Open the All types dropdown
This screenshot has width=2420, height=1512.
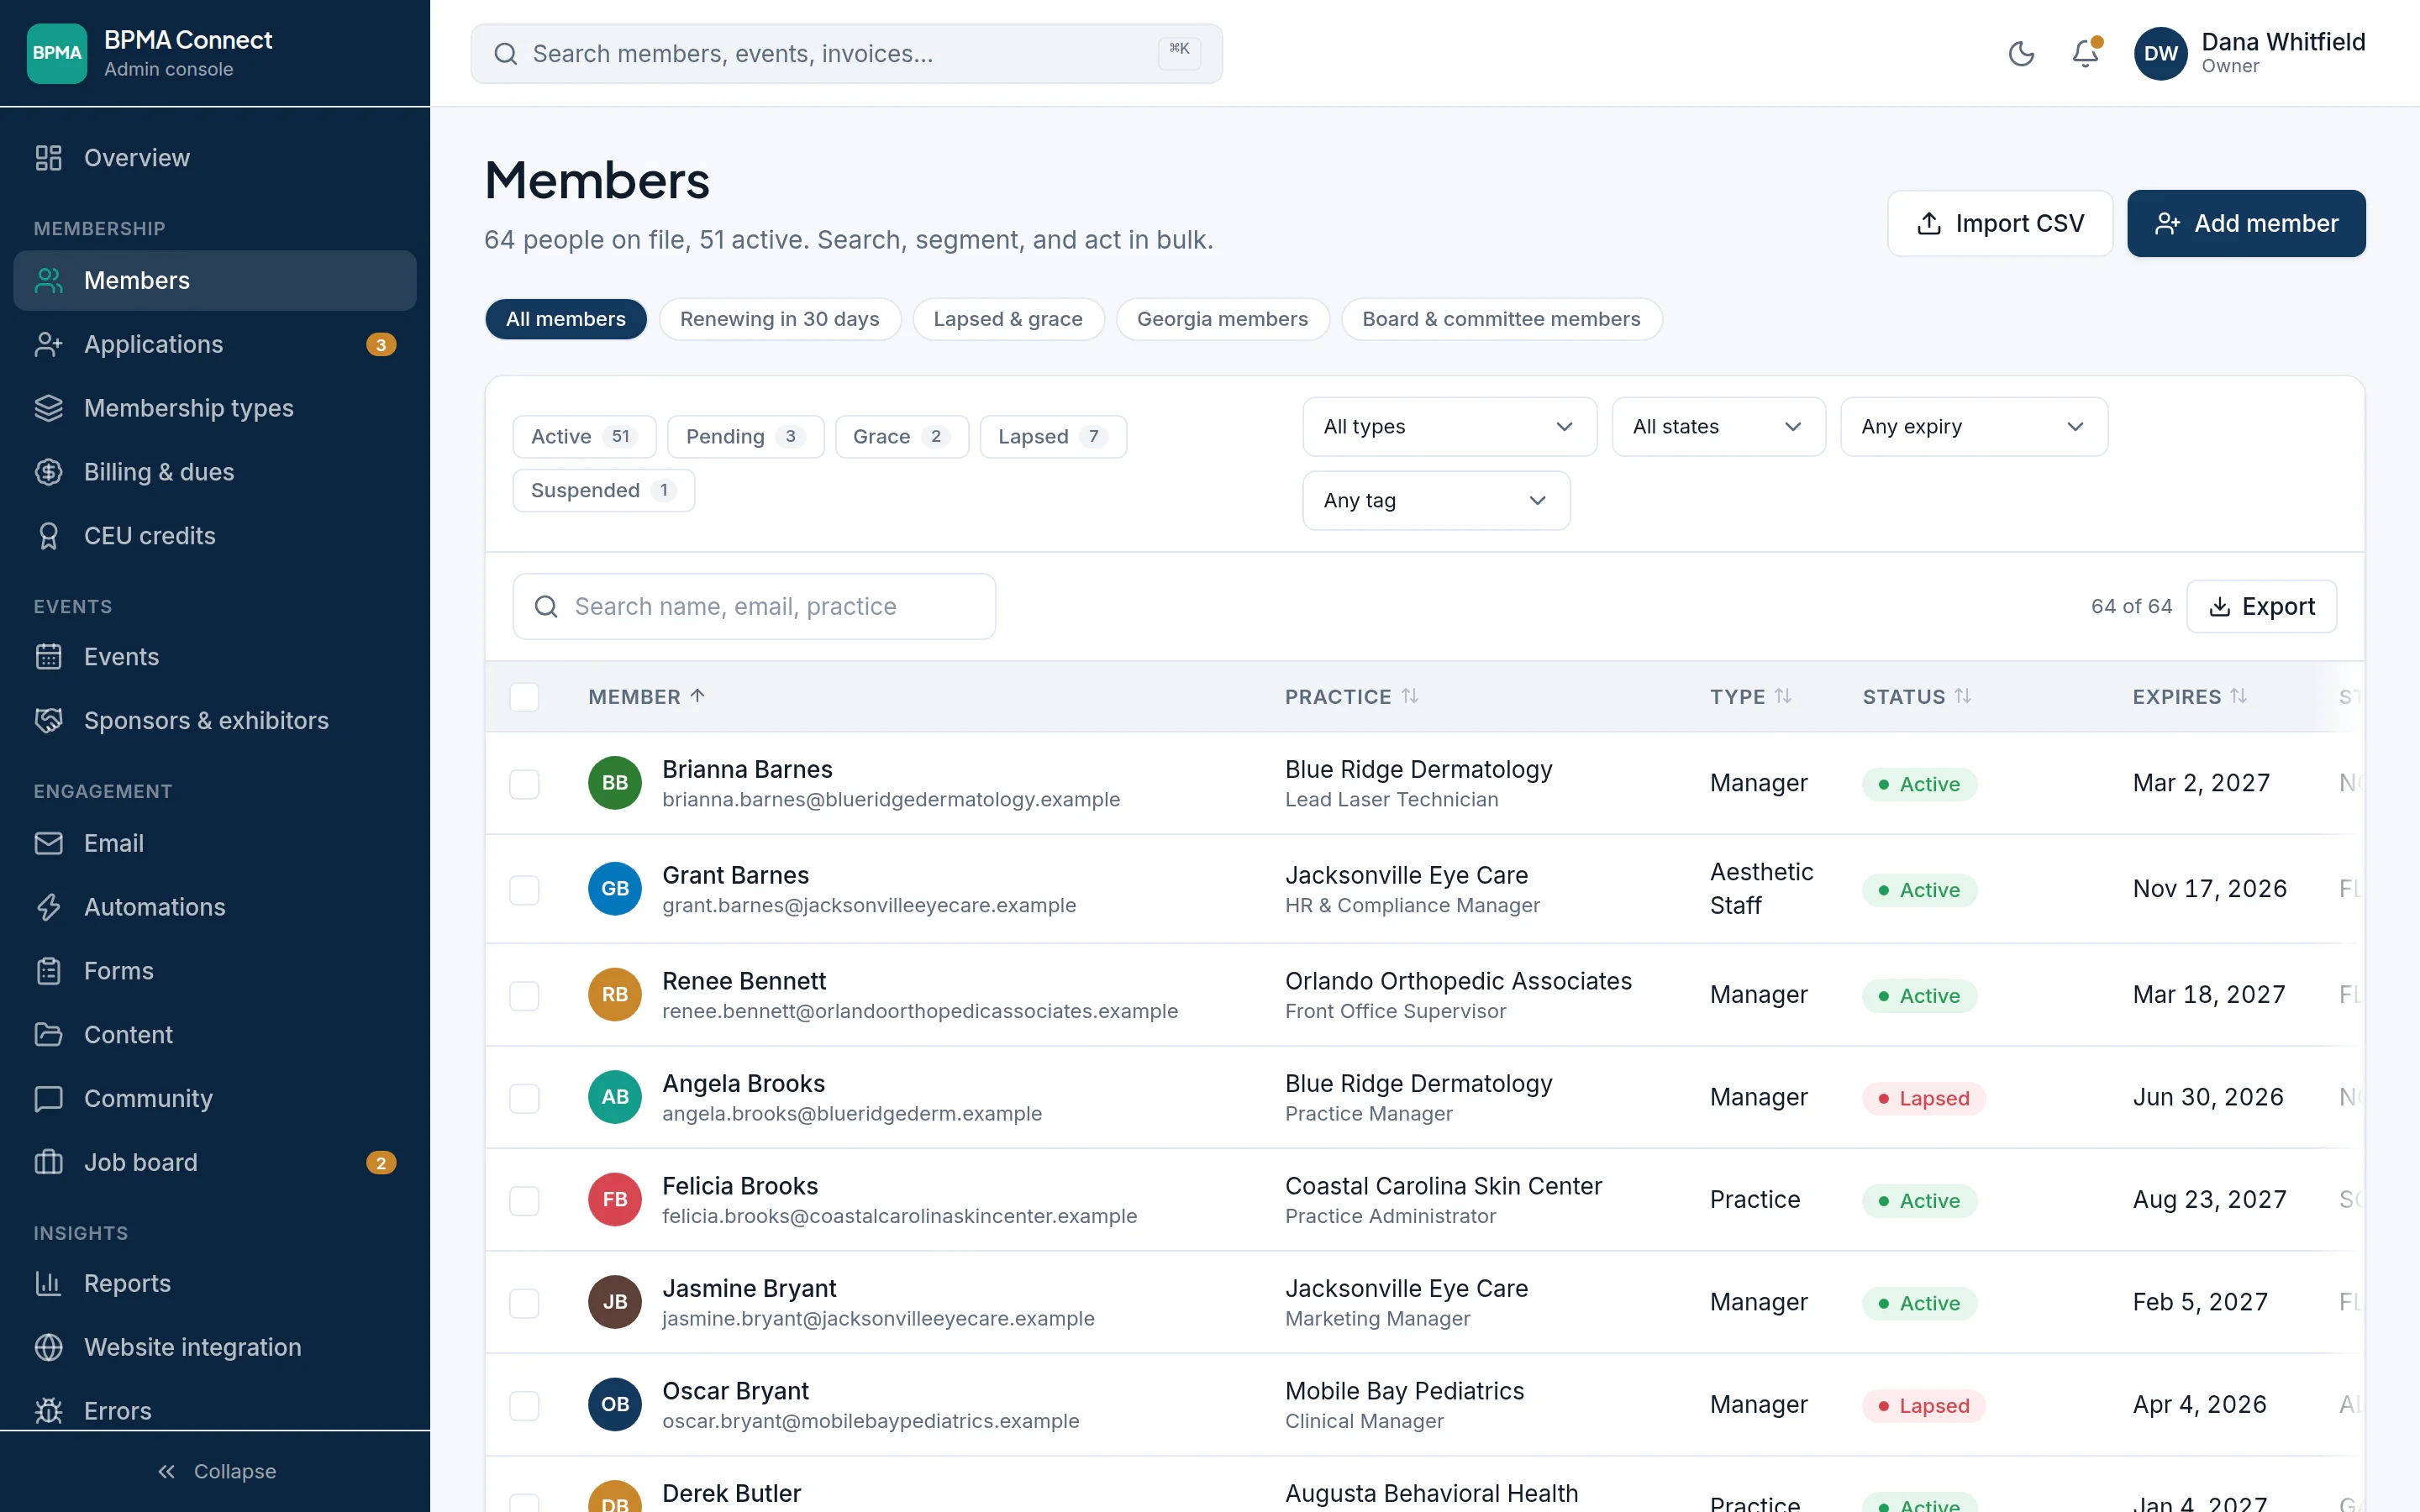1449,427
